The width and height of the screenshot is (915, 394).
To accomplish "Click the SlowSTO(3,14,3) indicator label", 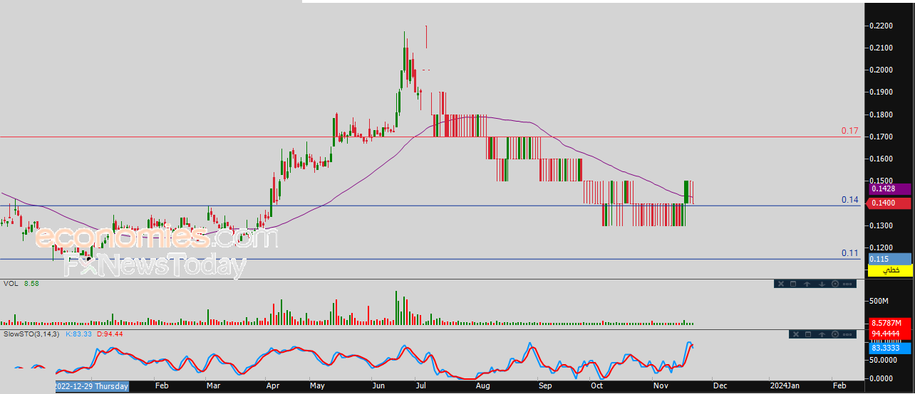I will pos(32,333).
